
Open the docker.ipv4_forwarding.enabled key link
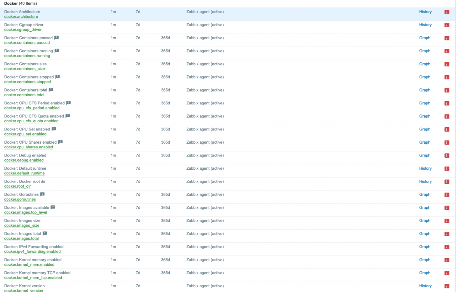pos(33,252)
